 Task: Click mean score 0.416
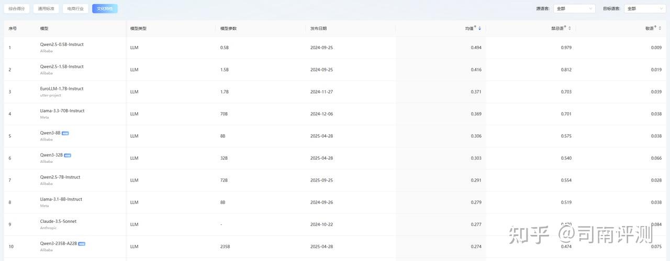click(476, 69)
